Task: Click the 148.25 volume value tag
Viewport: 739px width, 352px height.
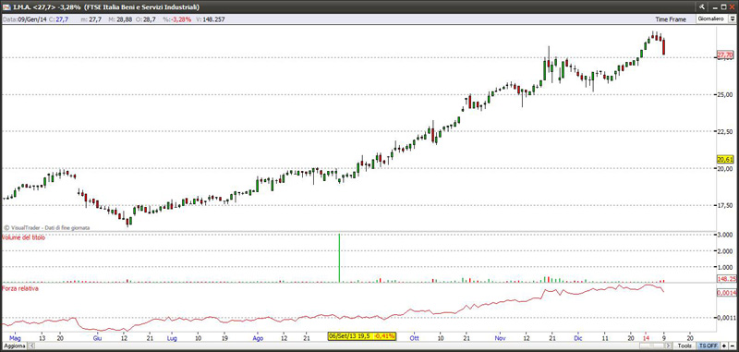Action: [x=726, y=279]
